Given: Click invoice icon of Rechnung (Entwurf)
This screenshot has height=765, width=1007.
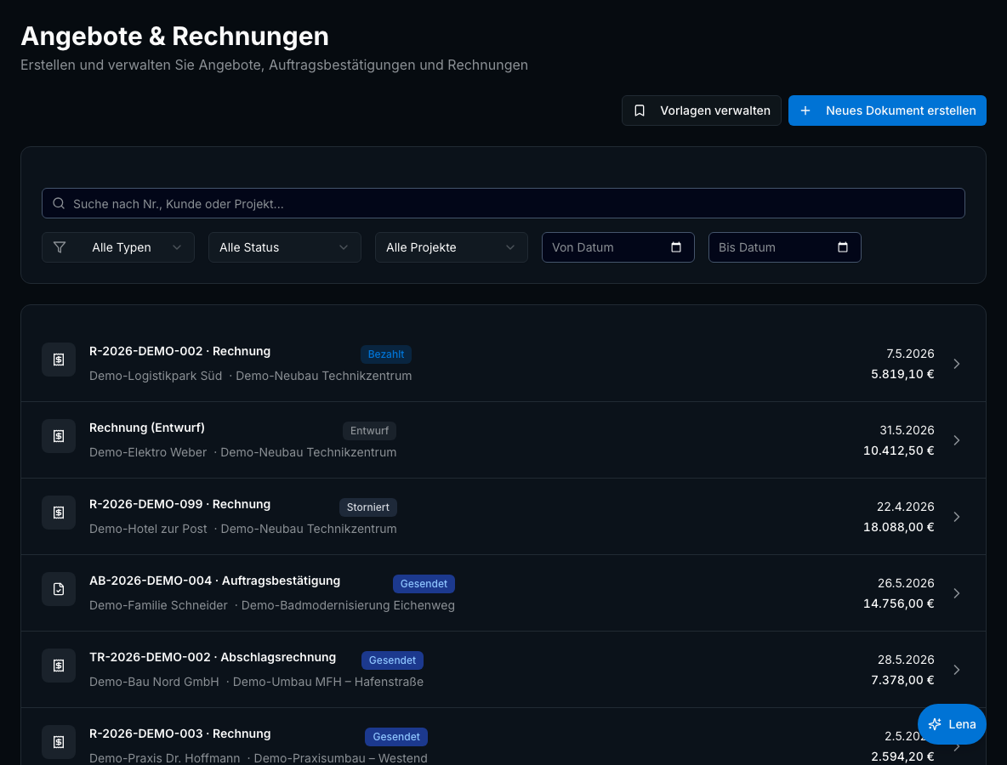Looking at the screenshot, I should point(59,436).
